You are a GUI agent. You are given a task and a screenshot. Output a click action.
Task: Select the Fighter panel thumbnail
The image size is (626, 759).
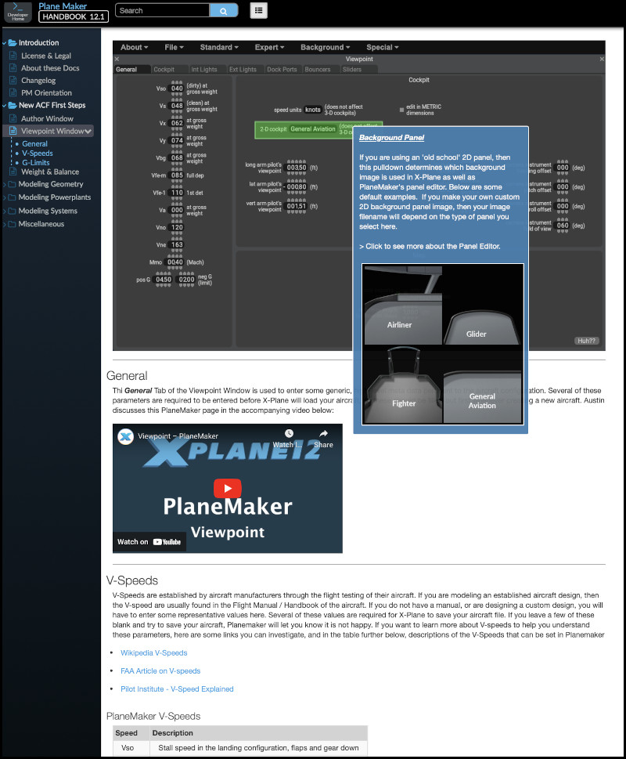403,388
